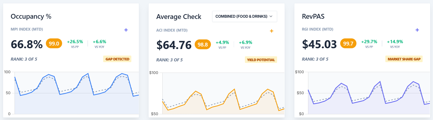Expand Average Check ACI index plus icon
The width and height of the screenshot is (433, 120).
coord(272,31)
